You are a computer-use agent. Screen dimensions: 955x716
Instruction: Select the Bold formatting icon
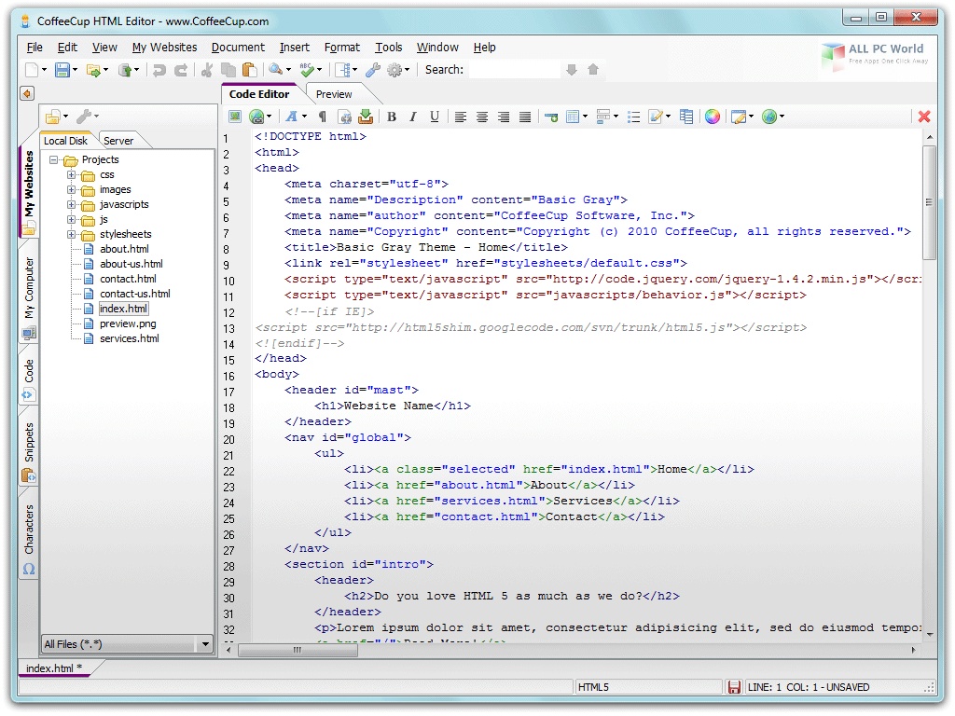point(391,117)
